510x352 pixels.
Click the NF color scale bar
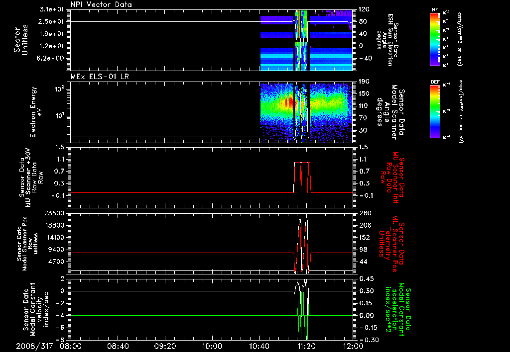[x=435, y=39]
